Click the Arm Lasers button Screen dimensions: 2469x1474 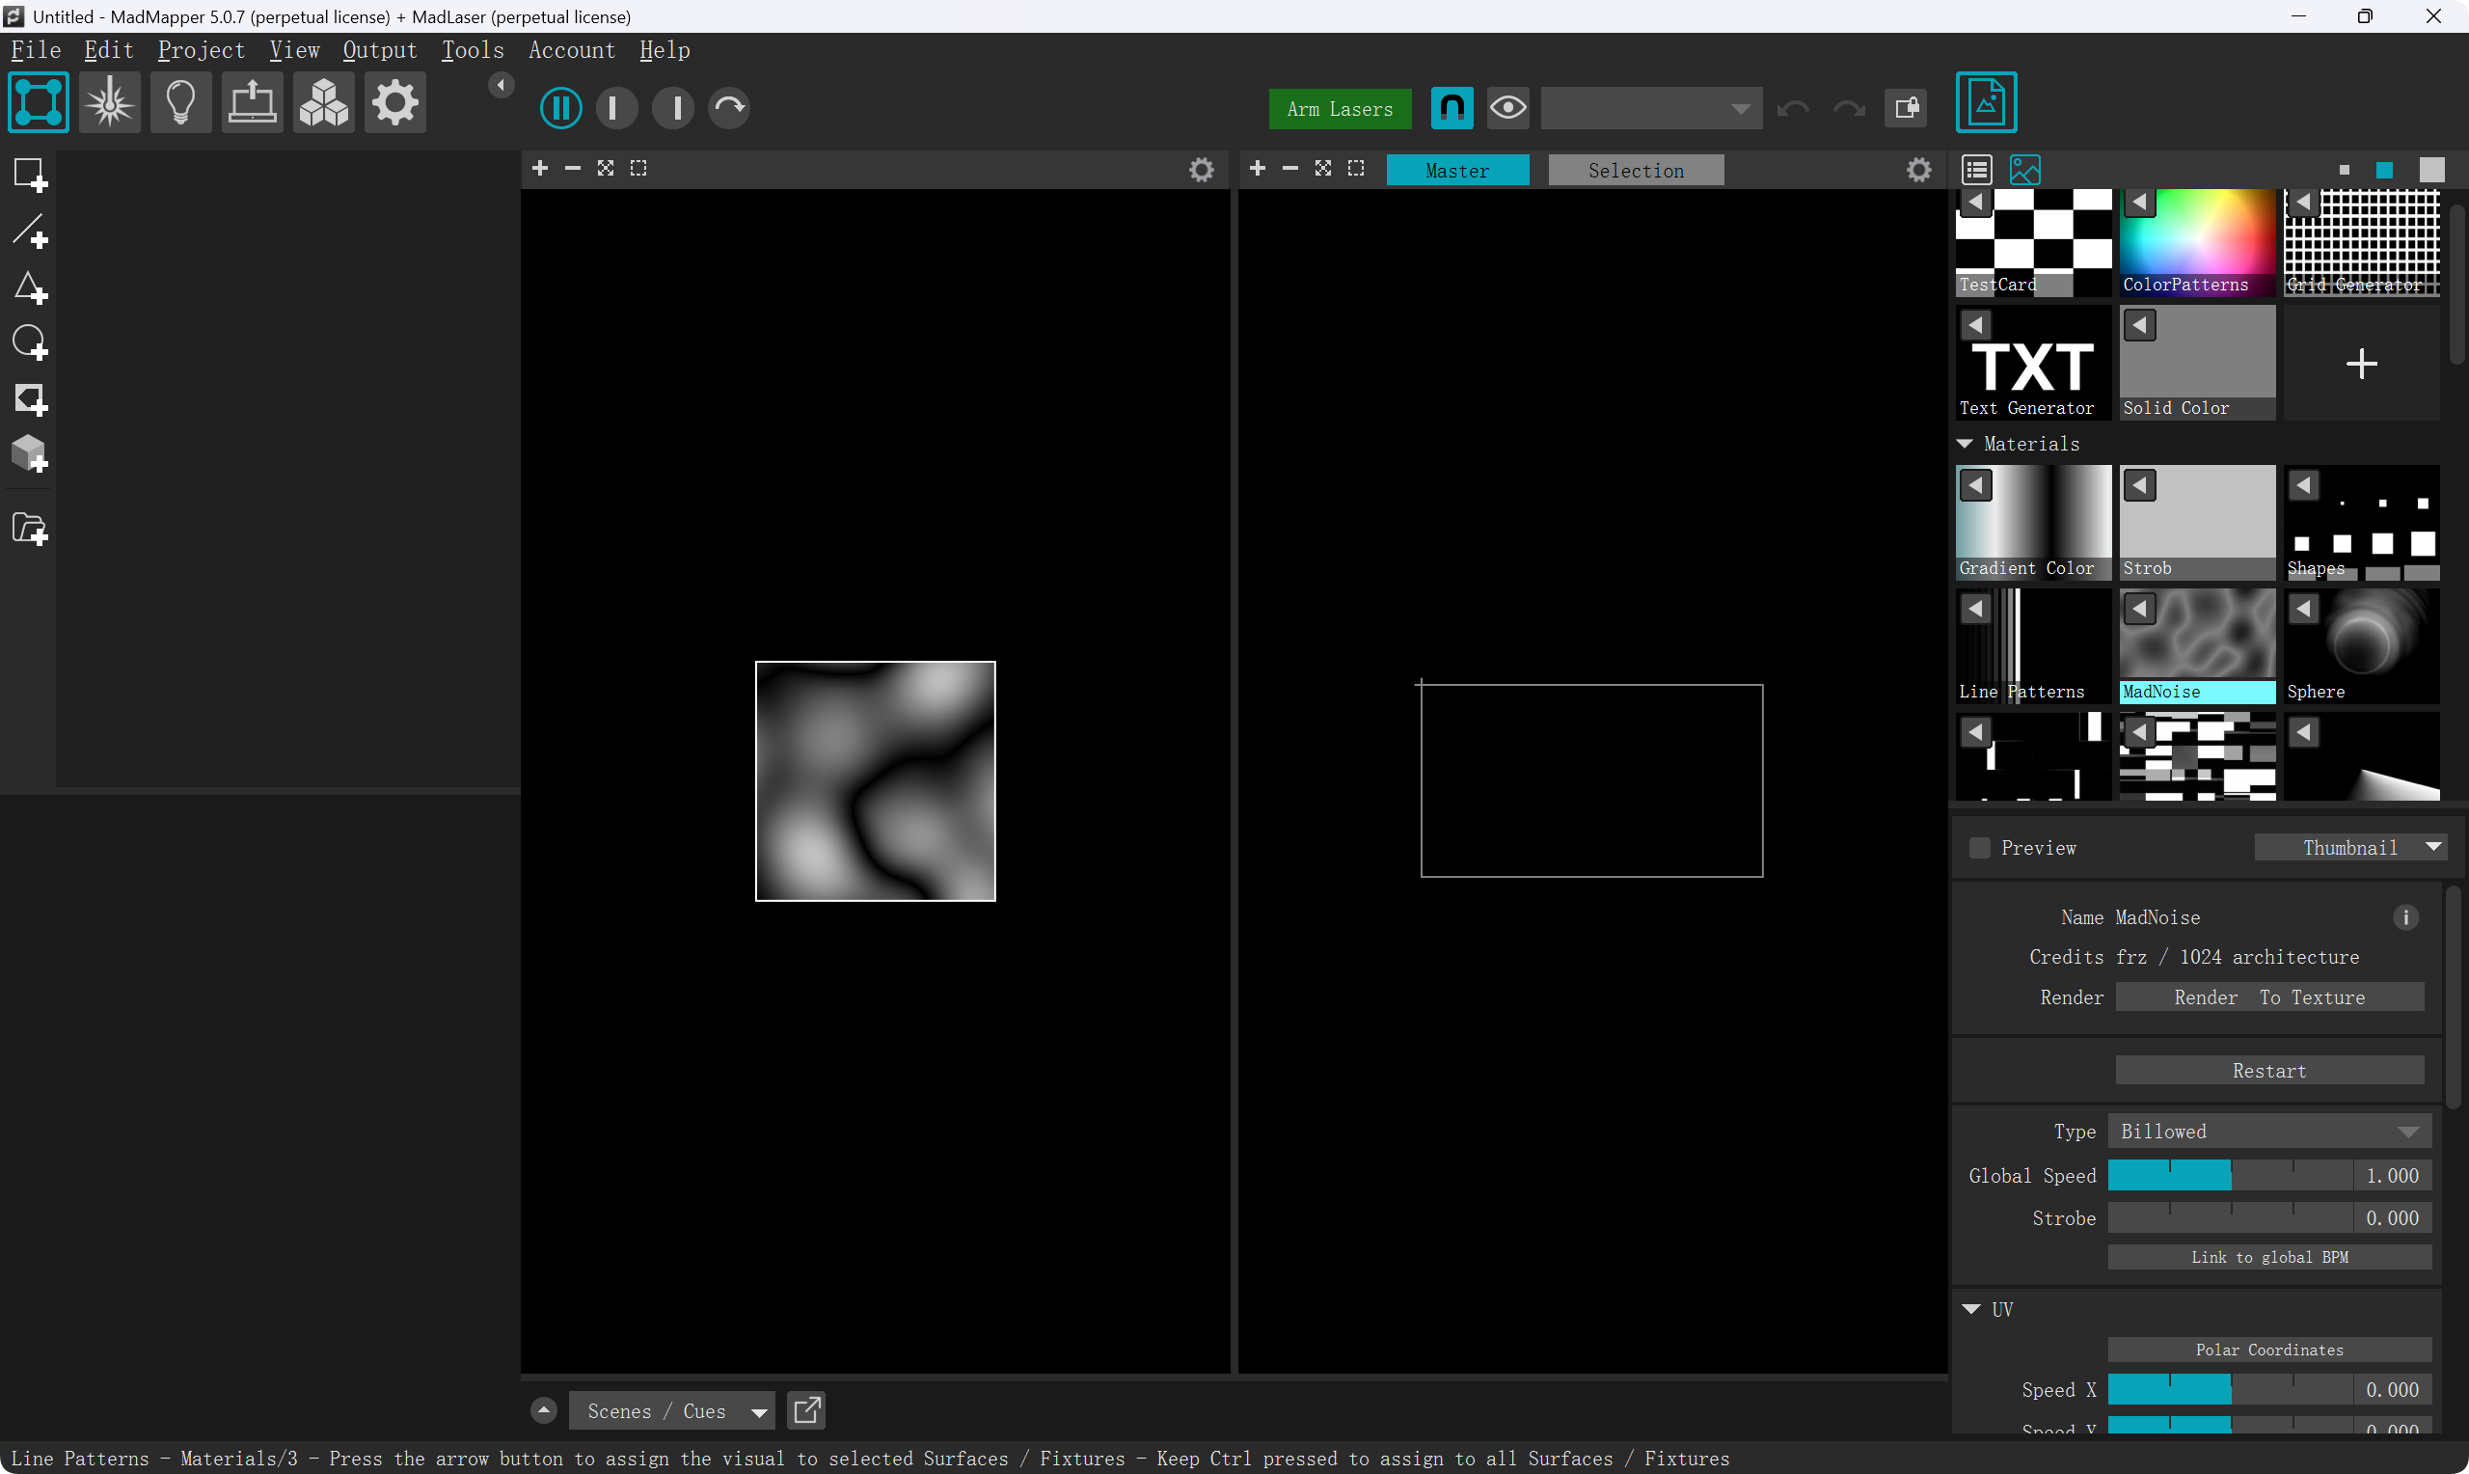[x=1340, y=109]
